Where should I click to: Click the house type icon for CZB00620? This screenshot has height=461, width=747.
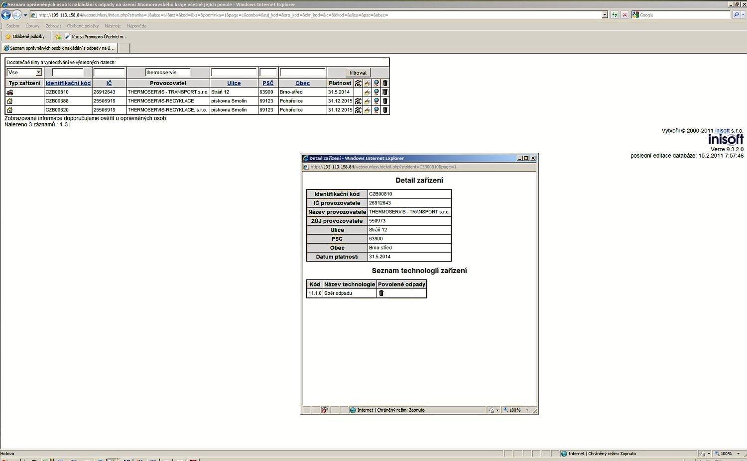click(9, 110)
